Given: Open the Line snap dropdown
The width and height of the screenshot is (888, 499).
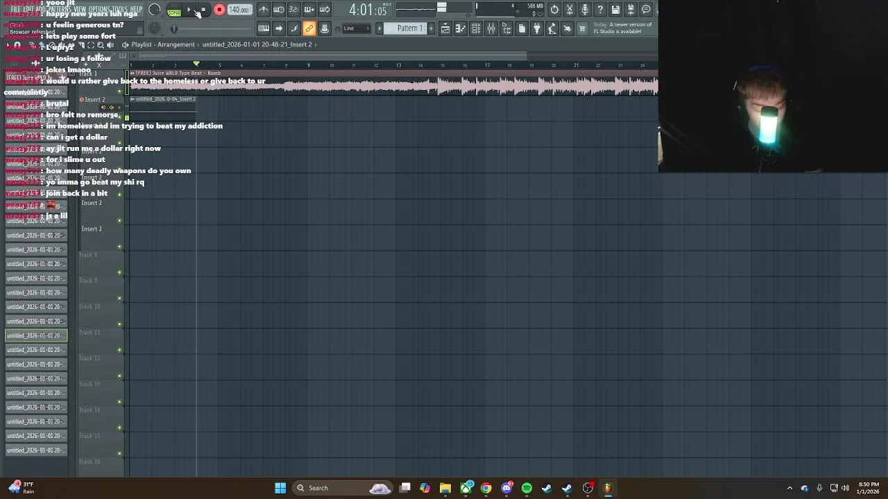Looking at the screenshot, I should pos(356,28).
